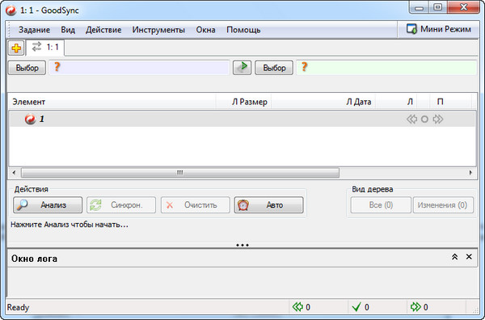
Task: Open the Задание menu
Action: (x=34, y=30)
